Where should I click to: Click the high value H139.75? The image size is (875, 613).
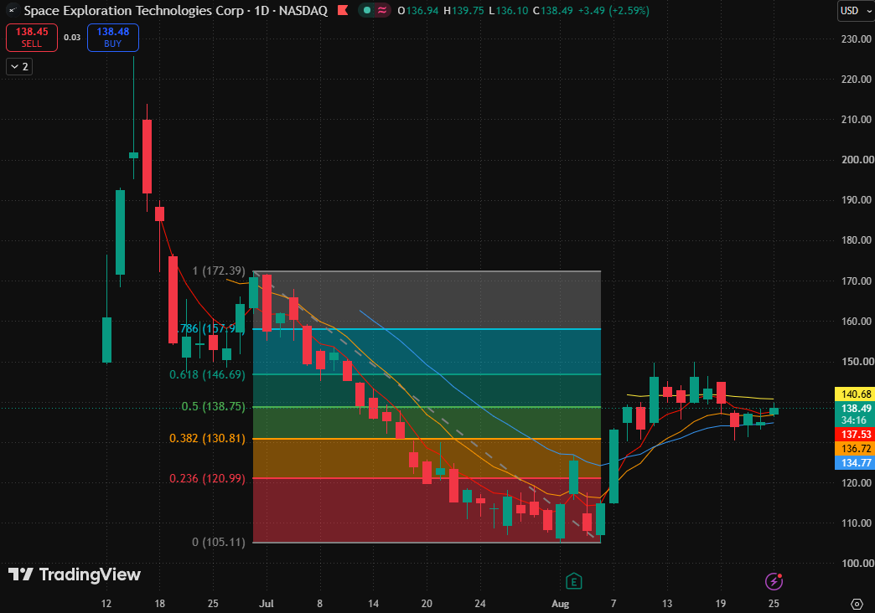click(x=463, y=11)
